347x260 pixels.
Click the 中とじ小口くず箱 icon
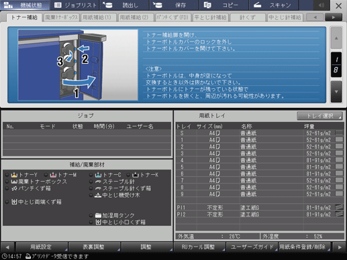[x=98, y=222]
